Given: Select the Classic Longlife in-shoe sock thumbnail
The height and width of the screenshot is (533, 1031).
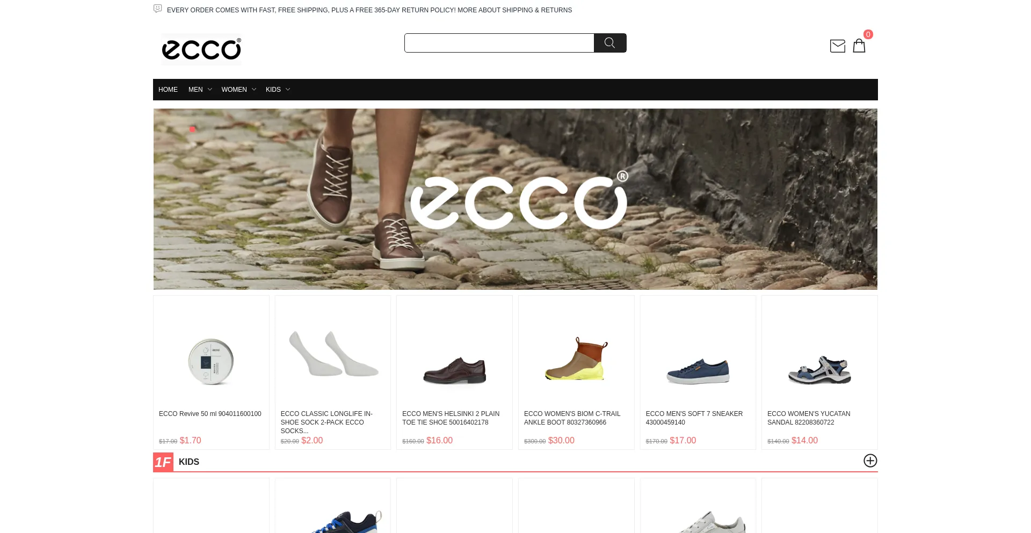Looking at the screenshot, I should (x=333, y=354).
